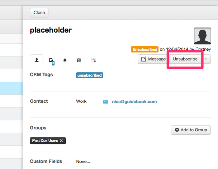The width and height of the screenshot is (218, 169).
Task: Click the contact avatar placeholder image
Action: click(x=202, y=35)
